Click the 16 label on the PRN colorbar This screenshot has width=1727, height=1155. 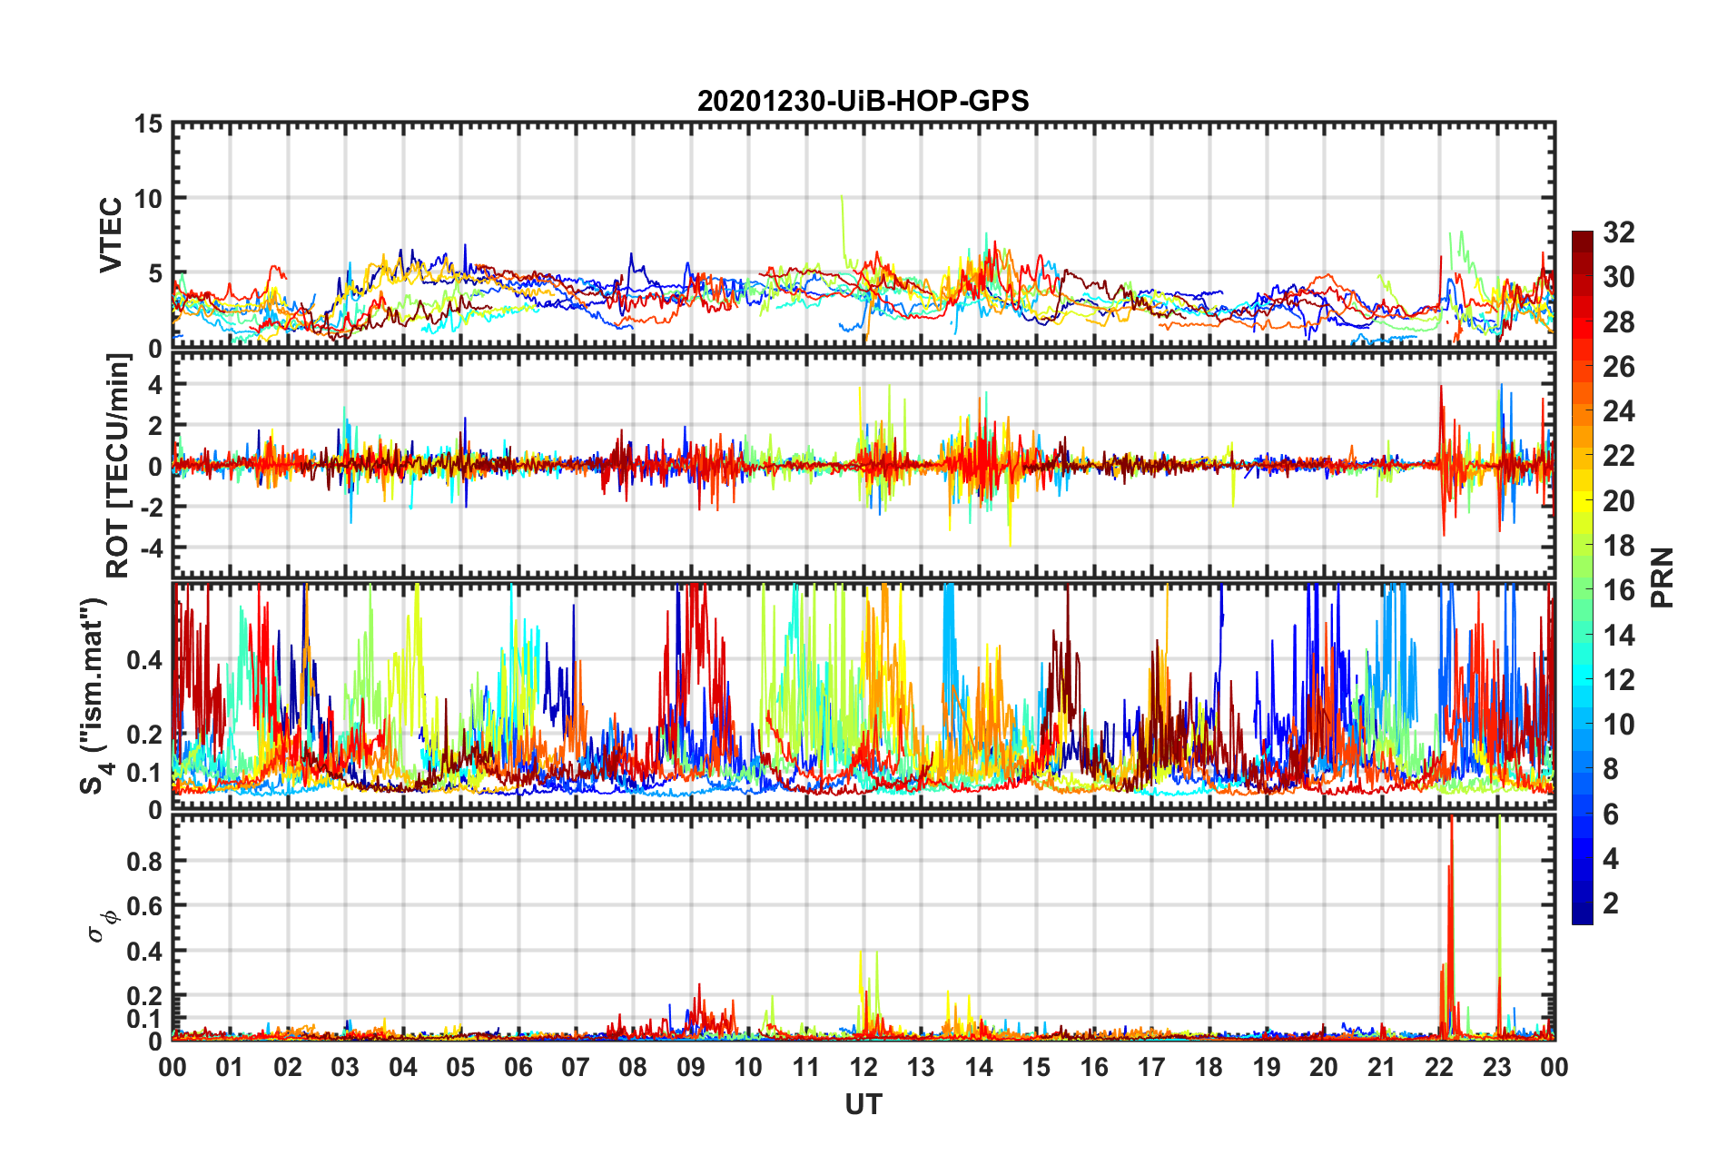tap(1618, 590)
